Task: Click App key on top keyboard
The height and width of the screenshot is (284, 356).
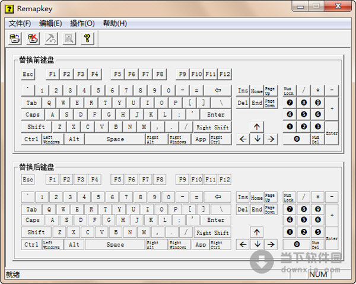Action: (201, 139)
